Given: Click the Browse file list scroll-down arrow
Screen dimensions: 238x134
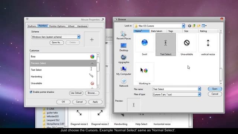Looking at the screenshot, I should [221, 83].
